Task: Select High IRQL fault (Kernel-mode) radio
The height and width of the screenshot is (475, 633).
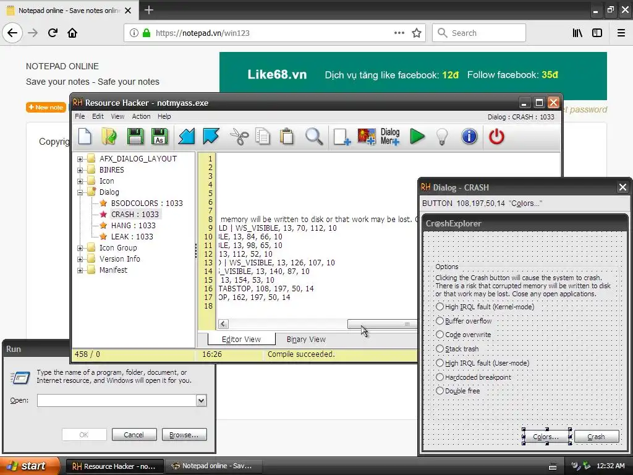Action: coord(440,307)
